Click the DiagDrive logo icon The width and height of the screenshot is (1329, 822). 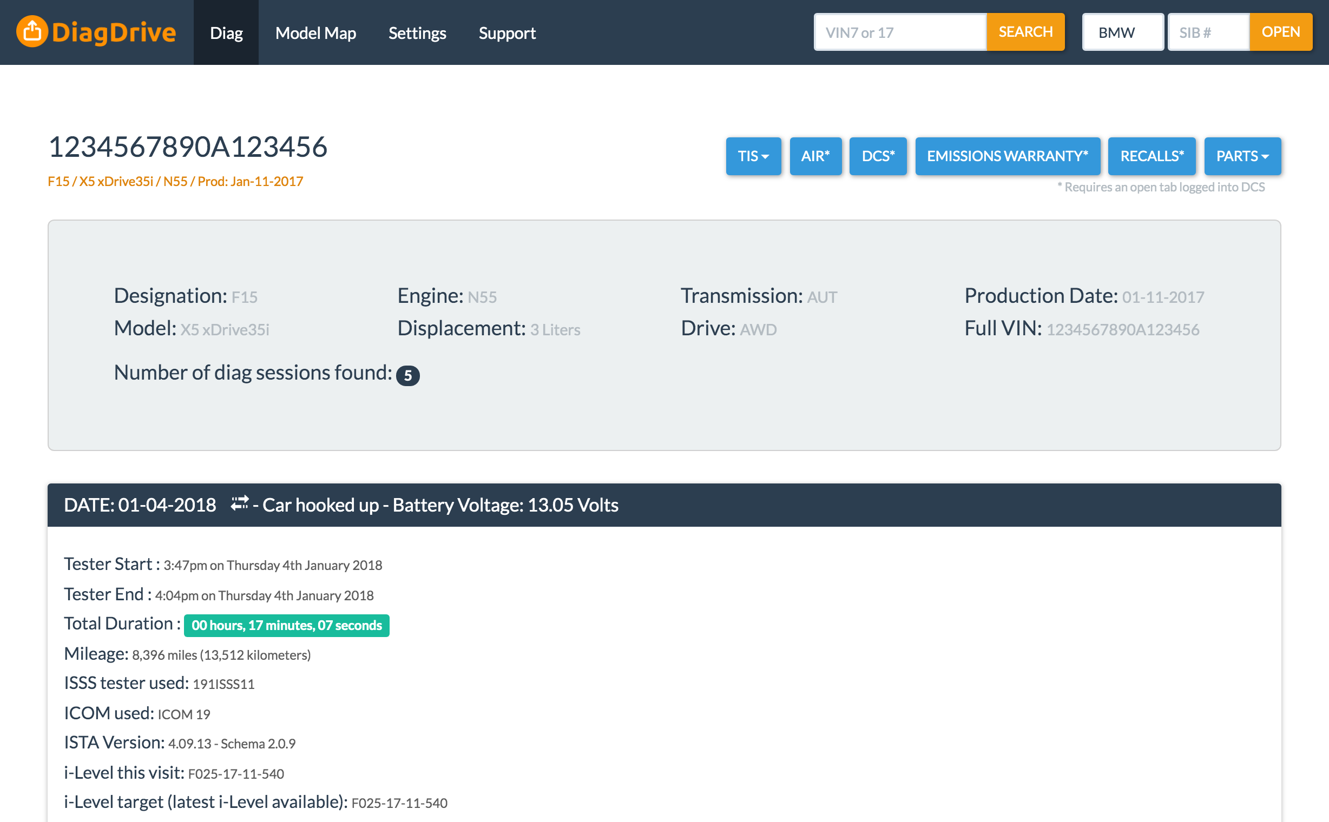coord(32,31)
